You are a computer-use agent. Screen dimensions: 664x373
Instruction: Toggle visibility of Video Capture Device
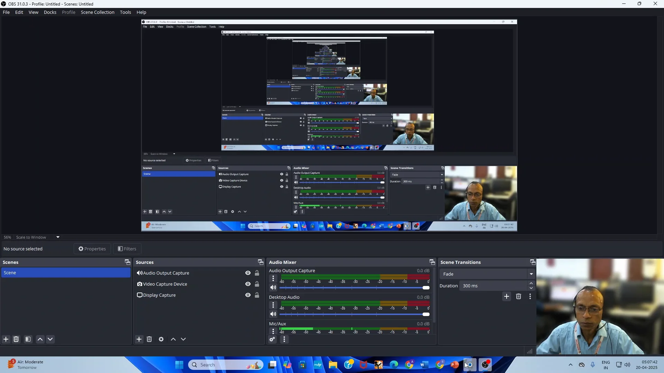click(x=248, y=284)
